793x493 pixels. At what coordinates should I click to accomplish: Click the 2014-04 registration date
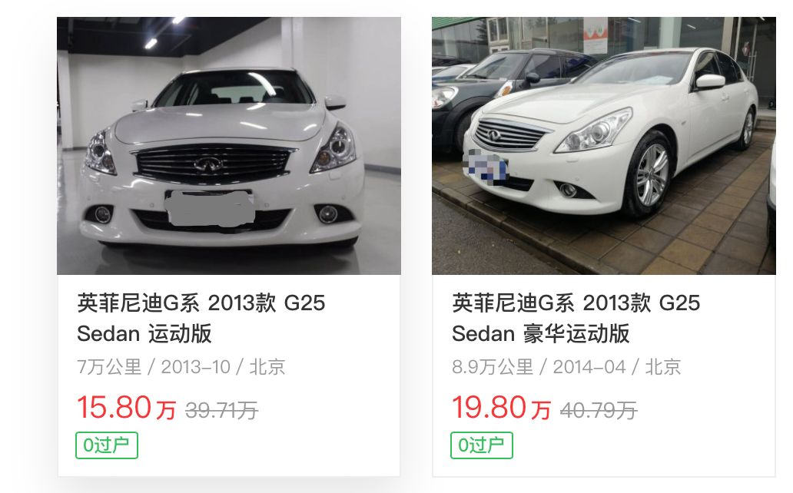(589, 366)
